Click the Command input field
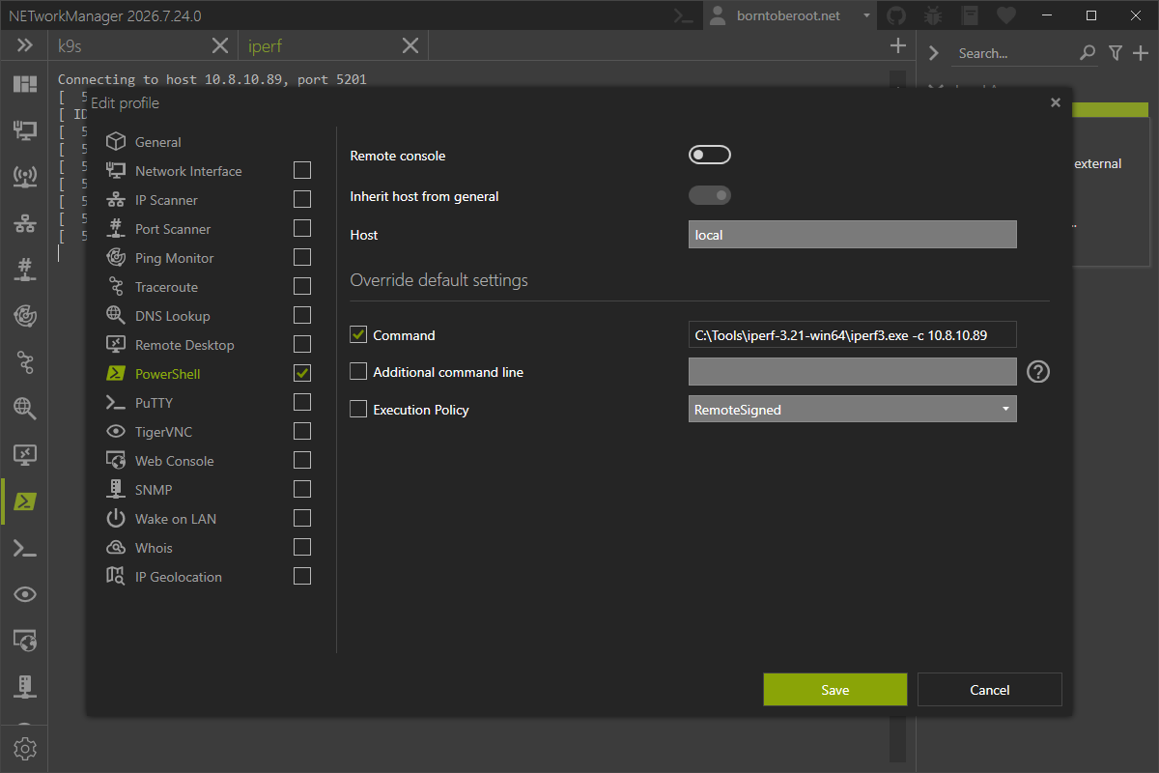The image size is (1159, 773). pyautogui.click(x=853, y=334)
